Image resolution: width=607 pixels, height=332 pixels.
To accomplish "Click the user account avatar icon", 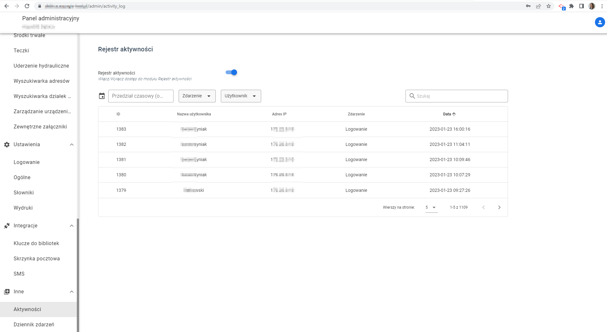I will [599, 23].
